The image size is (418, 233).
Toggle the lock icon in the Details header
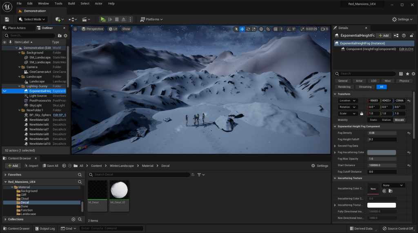(x=411, y=36)
